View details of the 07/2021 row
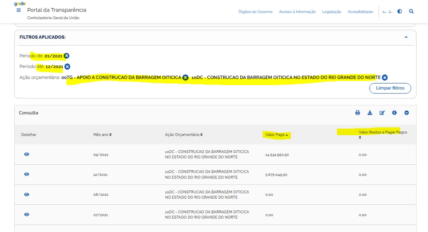Viewport: 428px width, 232px height. [26, 214]
